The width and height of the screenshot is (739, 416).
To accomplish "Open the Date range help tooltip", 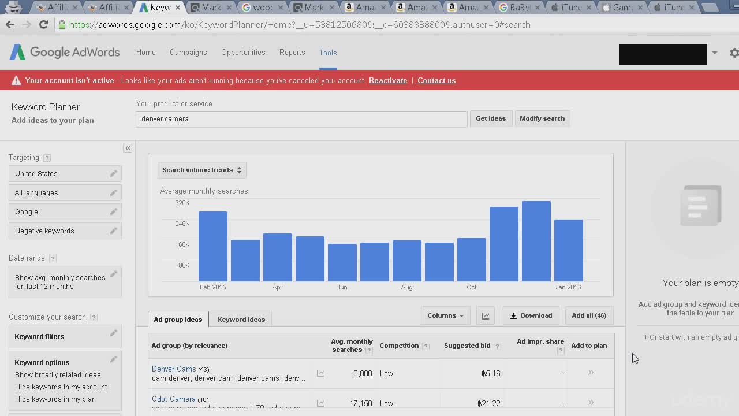I will coord(53,258).
